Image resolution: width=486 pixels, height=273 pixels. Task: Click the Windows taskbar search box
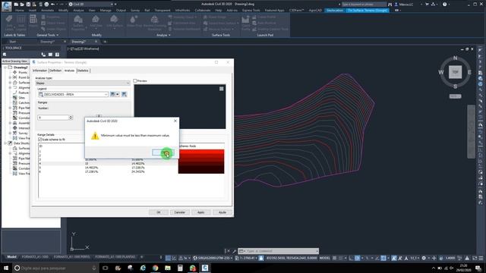coord(55,268)
